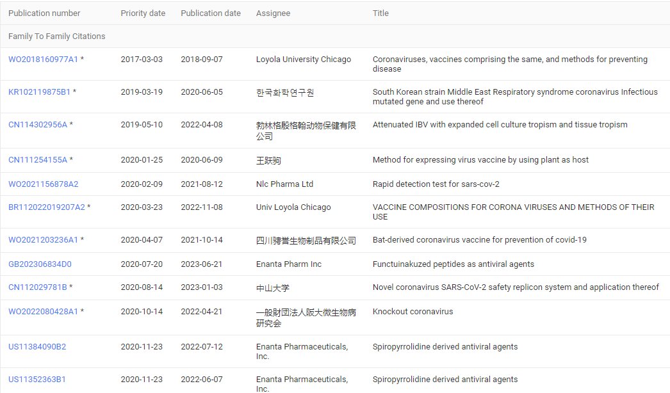The width and height of the screenshot is (670, 393).
Task: Select assignee Univ Loyola Chicago
Action: coord(293,207)
